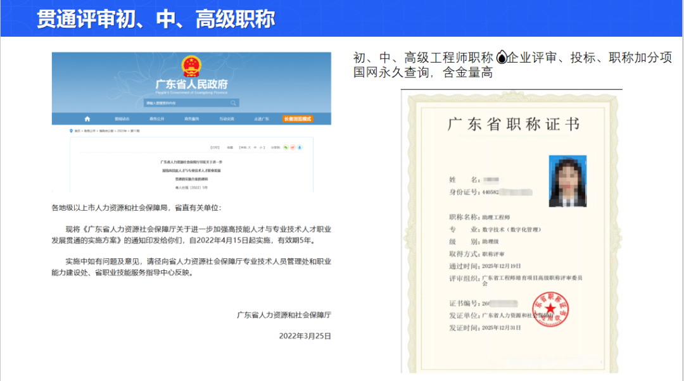The width and height of the screenshot is (684, 381).
Task: Click the 专业 value 数字技术（数字化管理）
Action: click(511, 229)
